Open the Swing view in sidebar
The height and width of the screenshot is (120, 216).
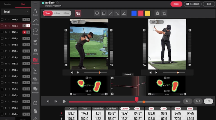click(x=35, y=51)
